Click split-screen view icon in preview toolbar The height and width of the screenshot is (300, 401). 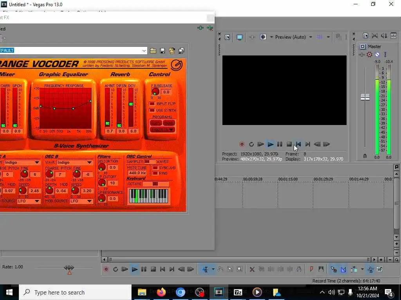tap(263, 37)
